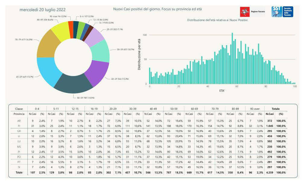This screenshot has height=184, width=305.
Task: Click the Totale column header
Action: tap(276, 109)
